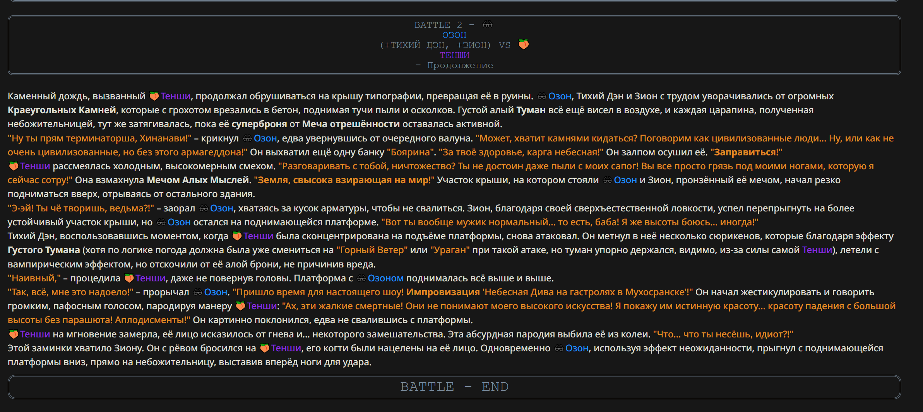Click the glasses icon before 'Озоном поднималась'
Viewport: 923px width, 412px height.
click(x=361, y=278)
